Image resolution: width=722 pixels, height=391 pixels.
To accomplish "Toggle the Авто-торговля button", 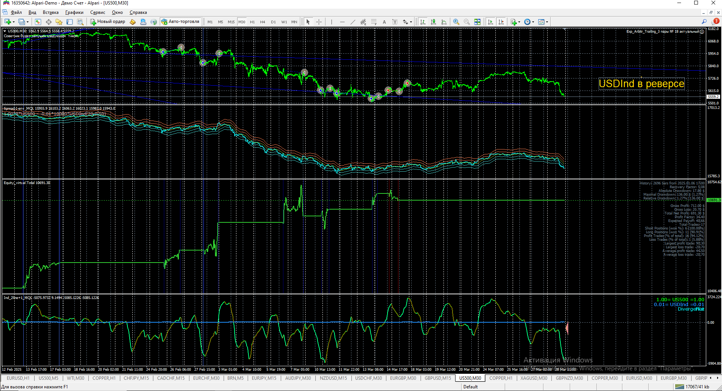I will [x=180, y=22].
